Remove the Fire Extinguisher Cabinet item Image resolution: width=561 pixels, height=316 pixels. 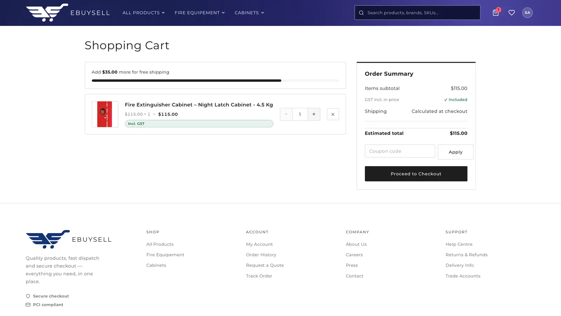[x=333, y=114]
